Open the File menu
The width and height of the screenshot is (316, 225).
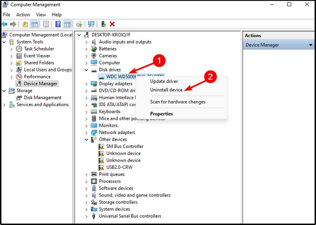coord(7,15)
